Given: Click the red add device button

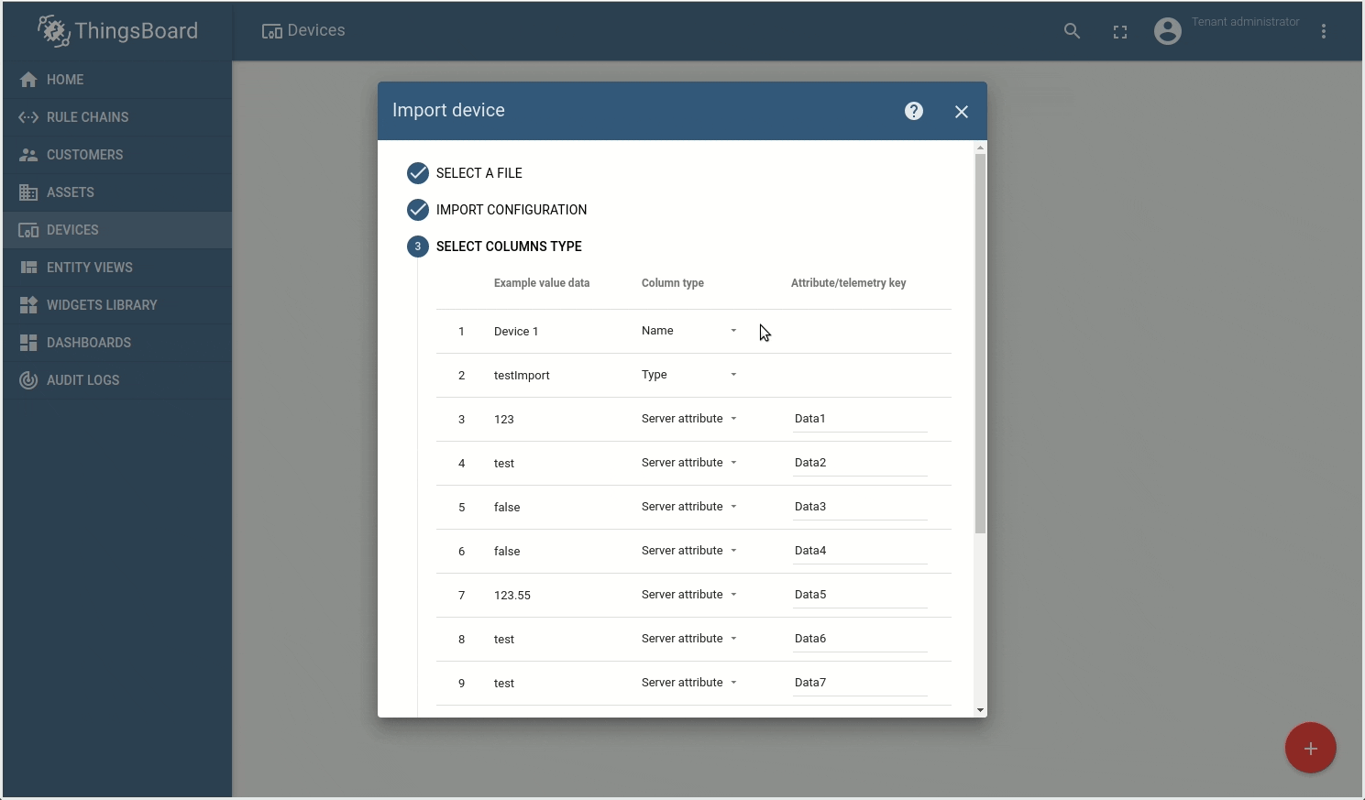Looking at the screenshot, I should tap(1311, 748).
